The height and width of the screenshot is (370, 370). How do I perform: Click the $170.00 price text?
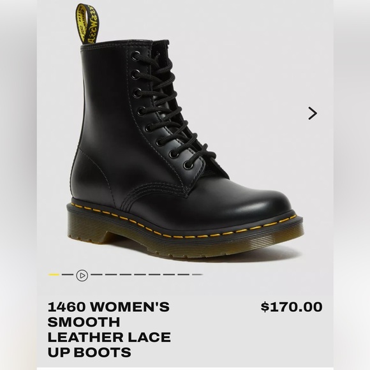(x=292, y=307)
